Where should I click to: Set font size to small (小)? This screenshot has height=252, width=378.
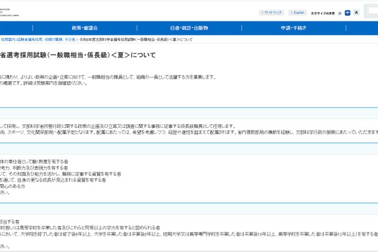pyautogui.click(x=340, y=13)
